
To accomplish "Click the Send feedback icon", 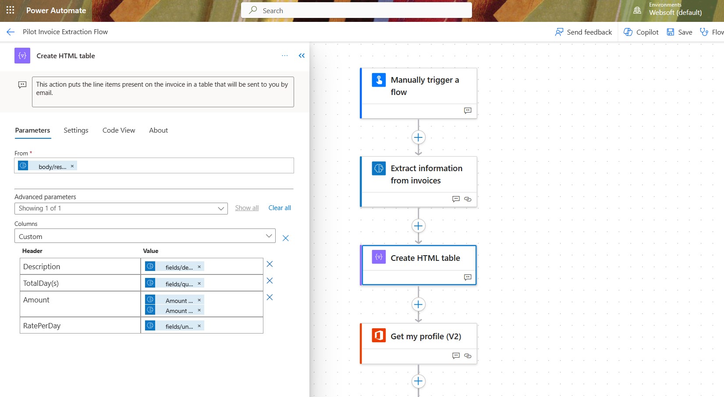I will 559,32.
